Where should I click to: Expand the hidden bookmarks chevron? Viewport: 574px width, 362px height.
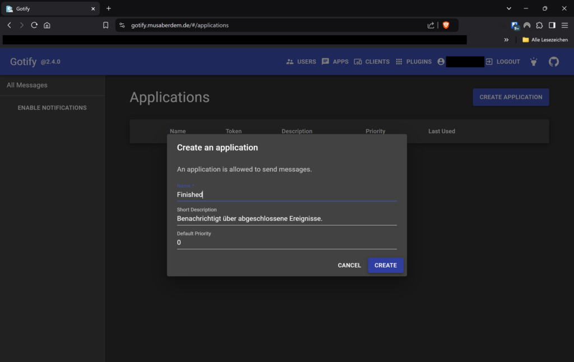point(506,40)
